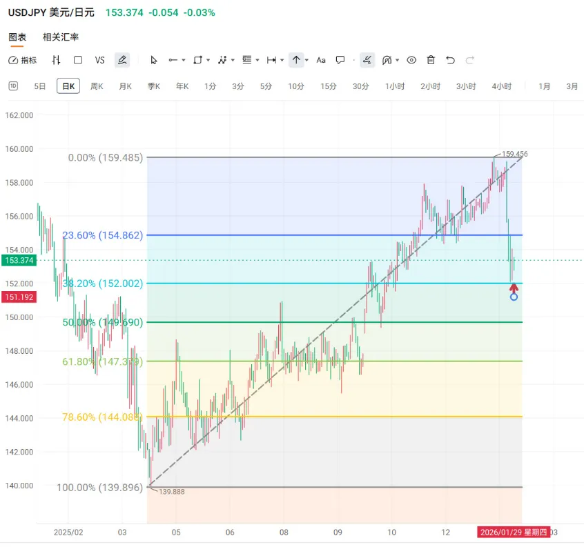Expand the arrow marker dropdown

306,60
